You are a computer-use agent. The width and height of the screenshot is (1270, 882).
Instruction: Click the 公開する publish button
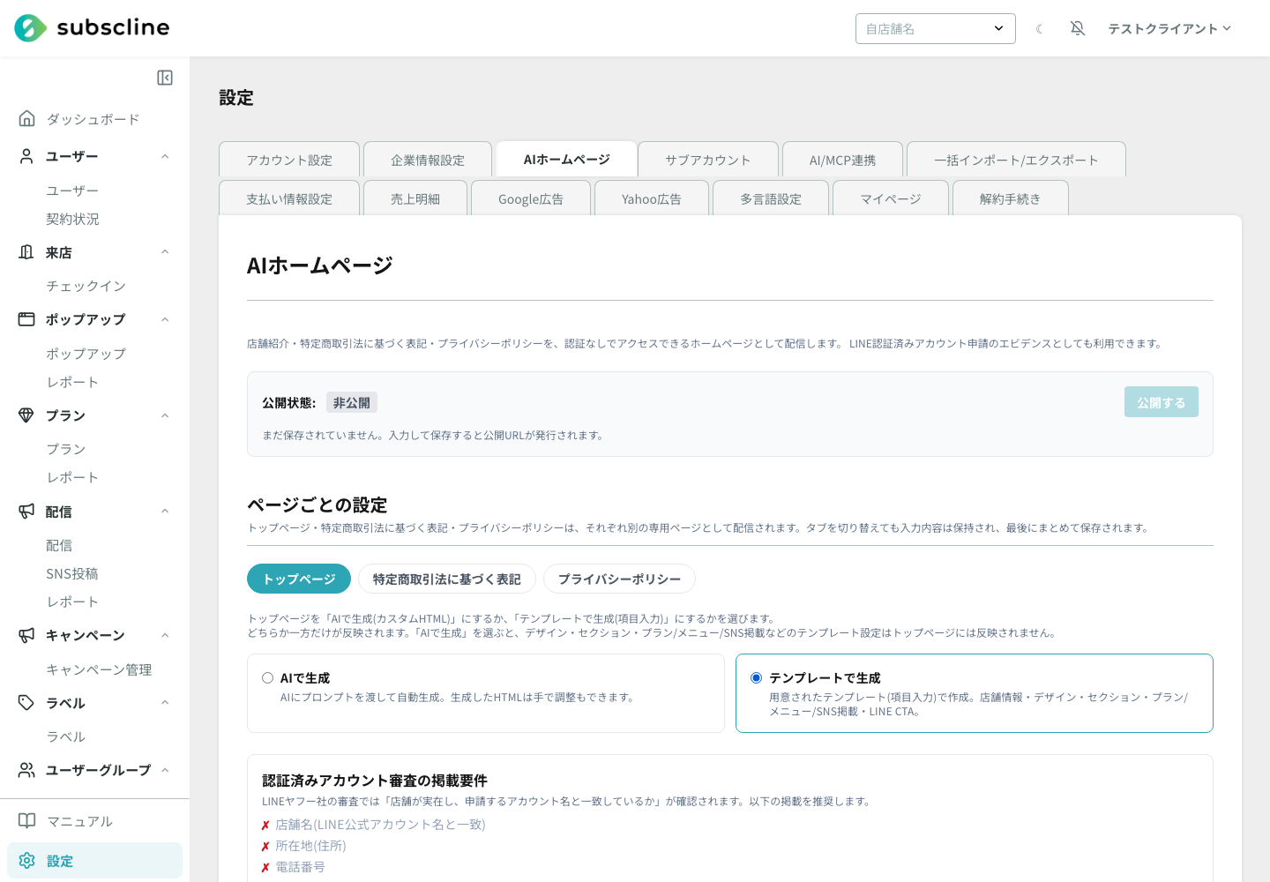(1162, 402)
